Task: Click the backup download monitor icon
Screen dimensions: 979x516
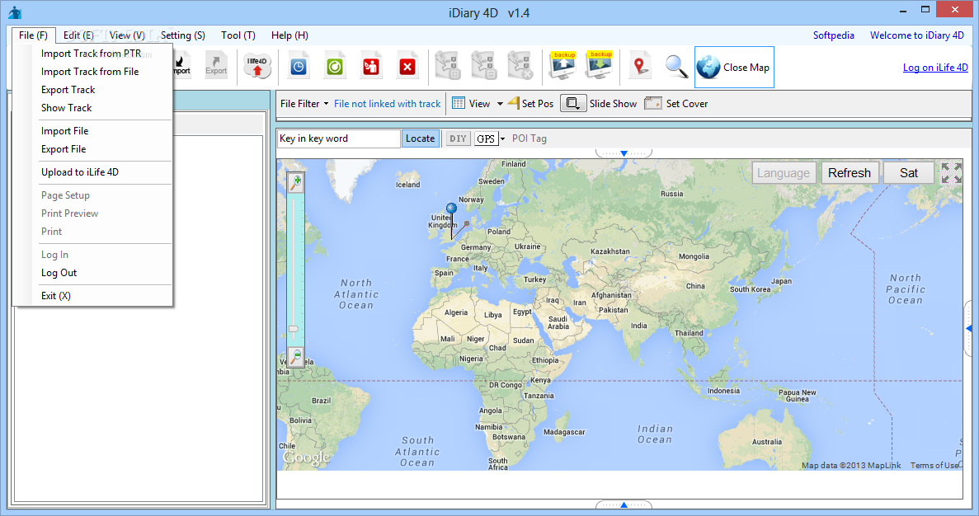Action: click(599, 65)
